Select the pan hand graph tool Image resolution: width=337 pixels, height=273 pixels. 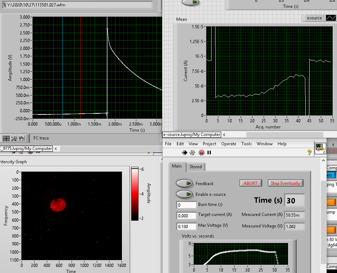[x=21, y=138]
